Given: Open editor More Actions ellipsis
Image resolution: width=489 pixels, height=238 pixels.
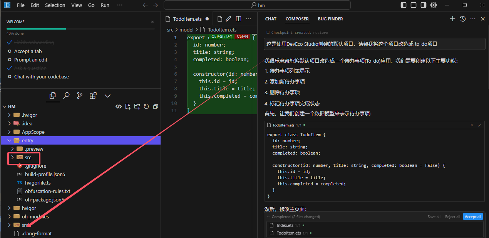Looking at the screenshot, I should tap(249, 19).
